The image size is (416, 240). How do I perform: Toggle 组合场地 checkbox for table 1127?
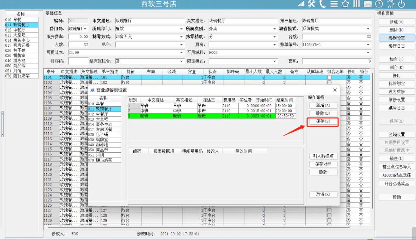point(329,210)
